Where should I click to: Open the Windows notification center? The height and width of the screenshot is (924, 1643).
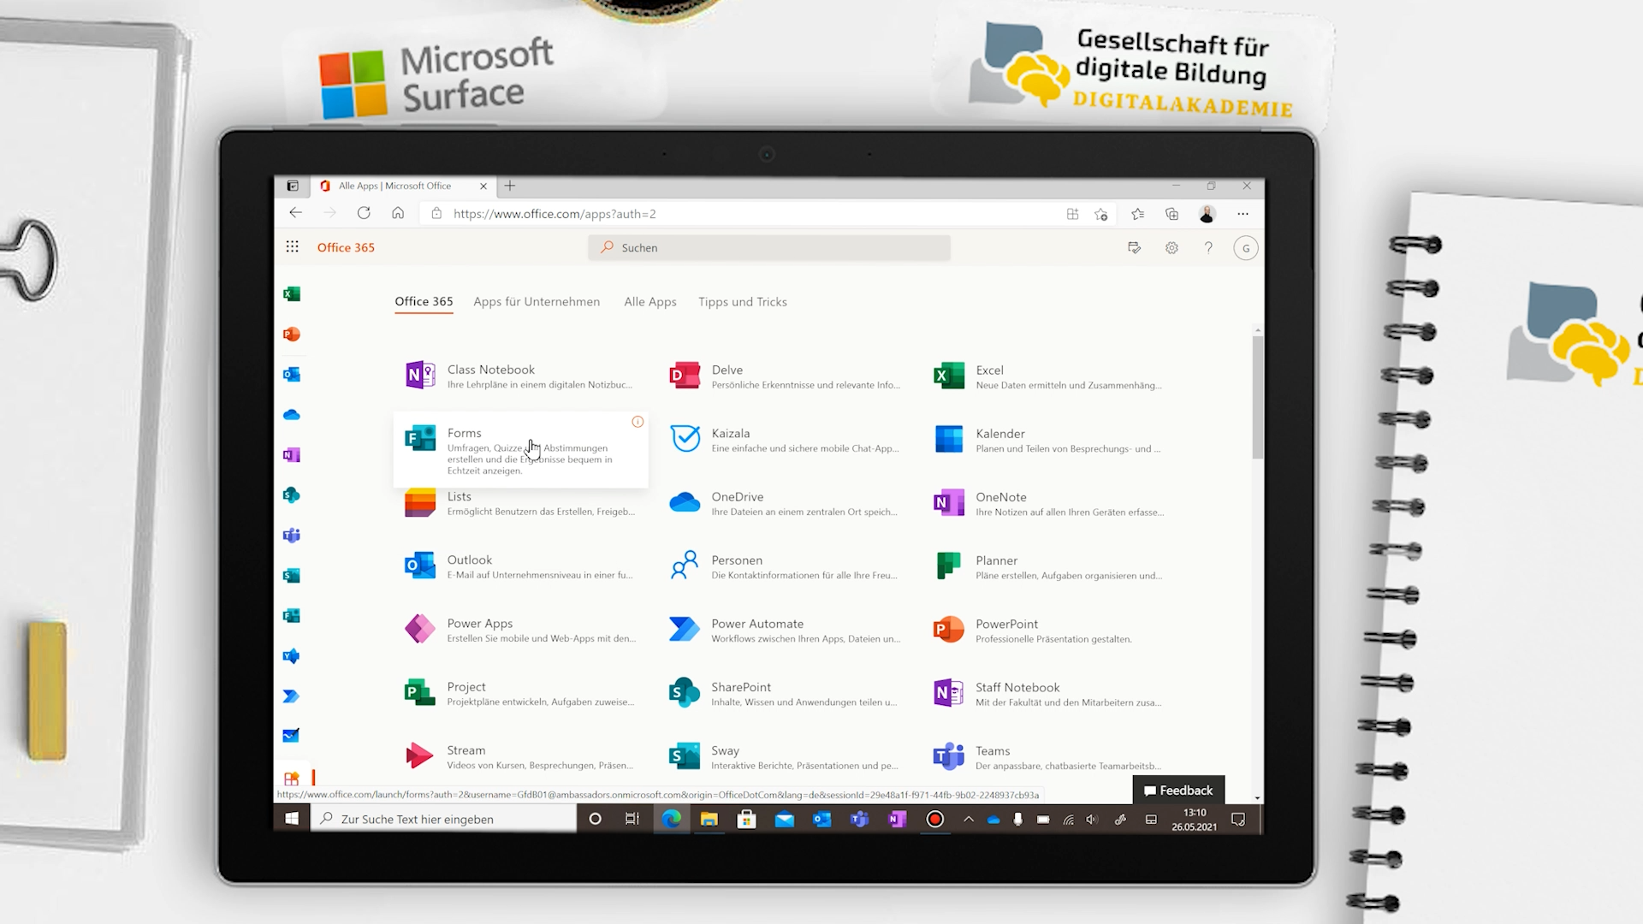(x=1237, y=819)
